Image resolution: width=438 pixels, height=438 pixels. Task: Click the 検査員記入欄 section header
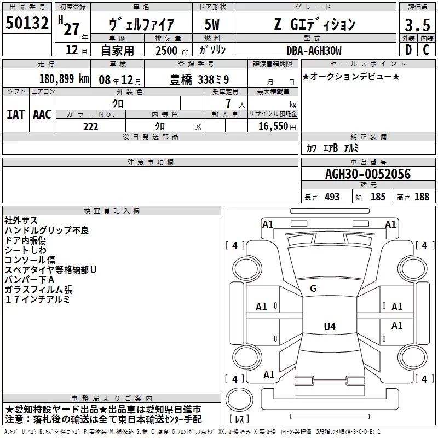(112, 211)
